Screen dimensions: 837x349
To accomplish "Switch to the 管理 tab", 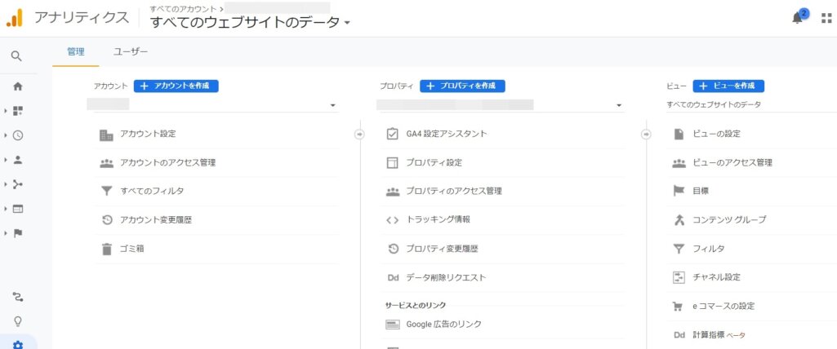I will point(76,51).
